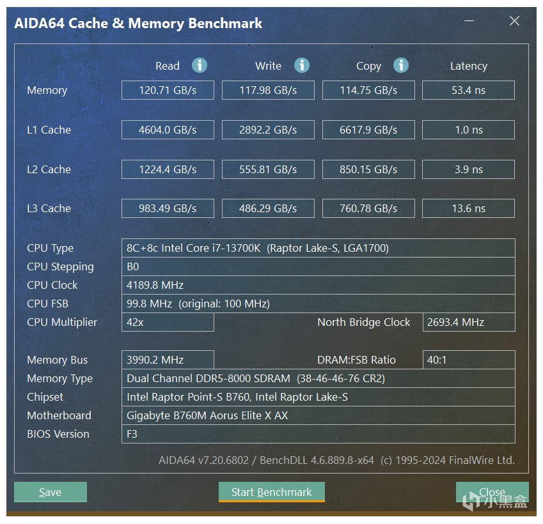Select L2 Cache latency 3.9 ns
Screen dimensions: 543x524
pyautogui.click(x=468, y=169)
